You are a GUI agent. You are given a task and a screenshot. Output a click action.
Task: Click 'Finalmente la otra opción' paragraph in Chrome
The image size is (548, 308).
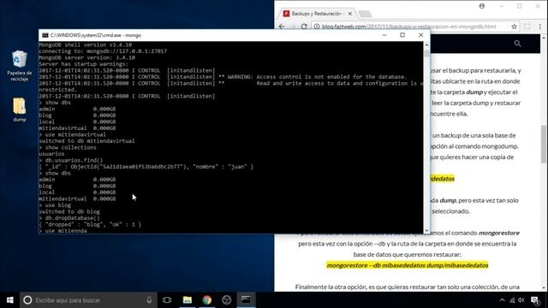point(408,287)
